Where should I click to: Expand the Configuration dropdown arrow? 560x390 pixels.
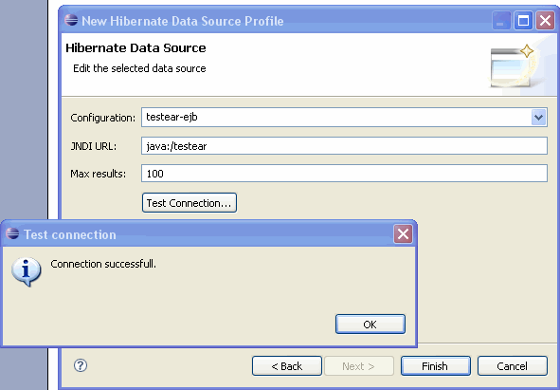pos(538,118)
